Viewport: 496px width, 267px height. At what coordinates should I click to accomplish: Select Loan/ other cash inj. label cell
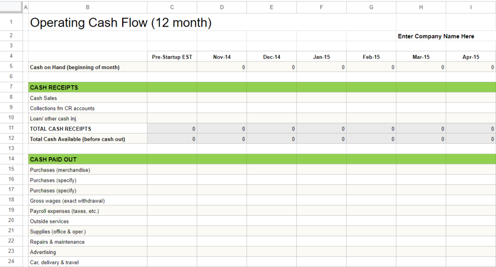[88, 119]
